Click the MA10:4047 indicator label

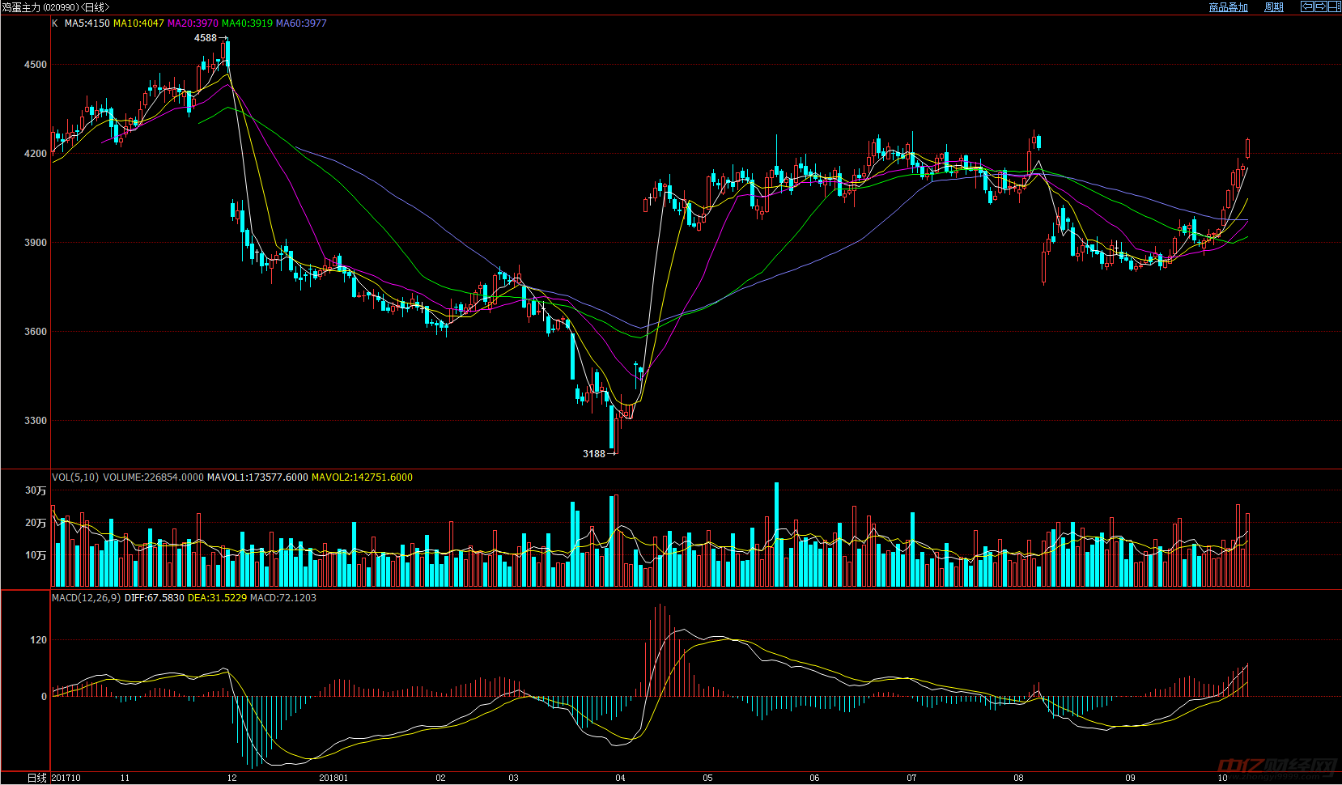(138, 23)
